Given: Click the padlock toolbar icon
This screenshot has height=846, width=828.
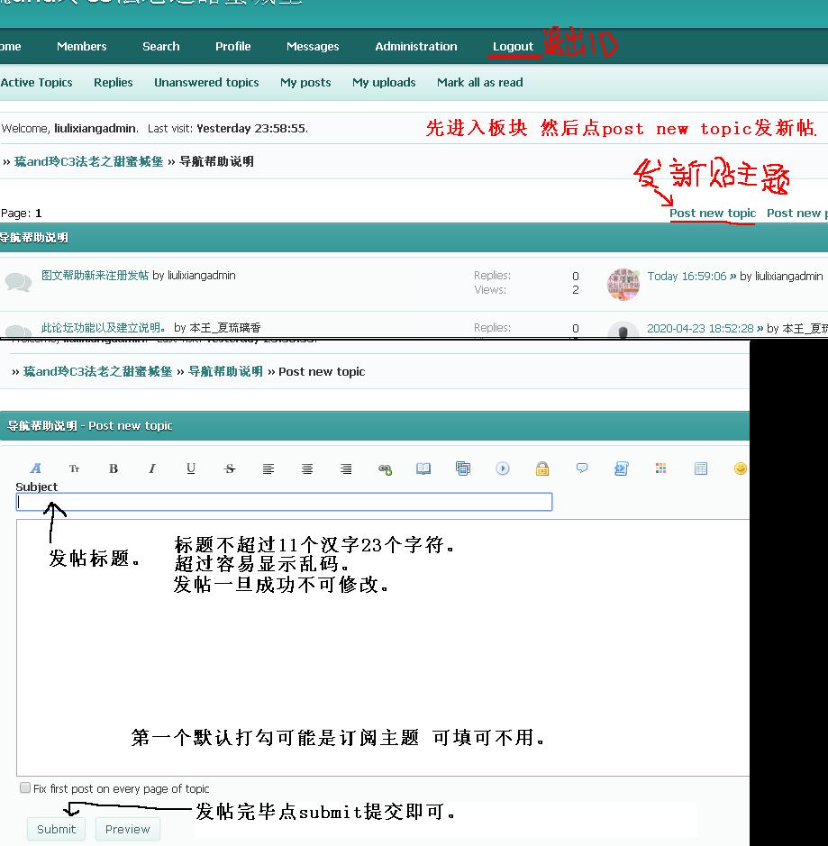Looking at the screenshot, I should tap(542, 468).
